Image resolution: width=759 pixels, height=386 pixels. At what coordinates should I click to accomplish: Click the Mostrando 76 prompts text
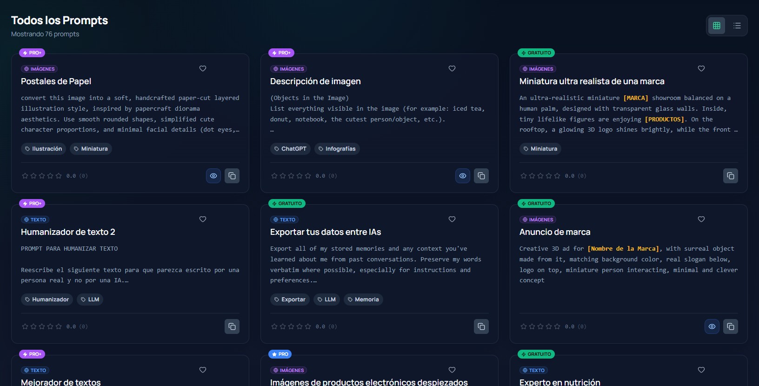pyautogui.click(x=45, y=34)
